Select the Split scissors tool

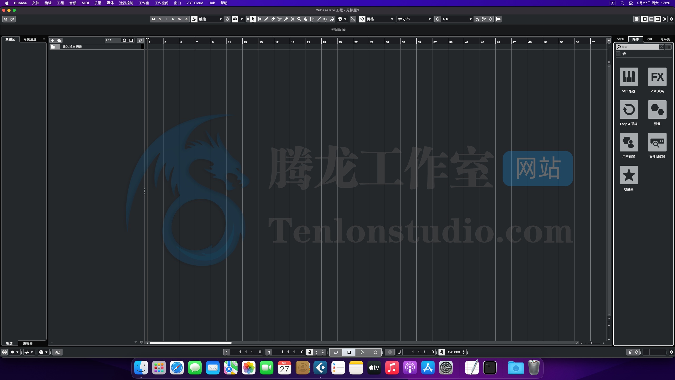279,19
